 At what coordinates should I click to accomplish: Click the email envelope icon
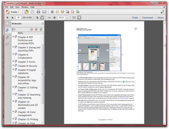(x=44, y=12)
